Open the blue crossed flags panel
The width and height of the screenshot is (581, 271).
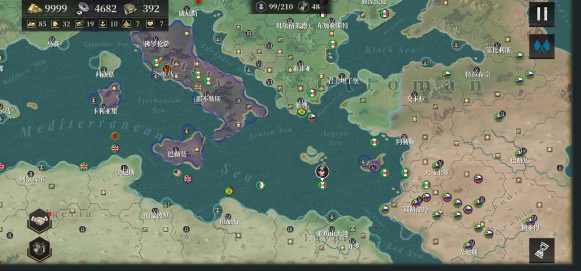pyautogui.click(x=542, y=47)
